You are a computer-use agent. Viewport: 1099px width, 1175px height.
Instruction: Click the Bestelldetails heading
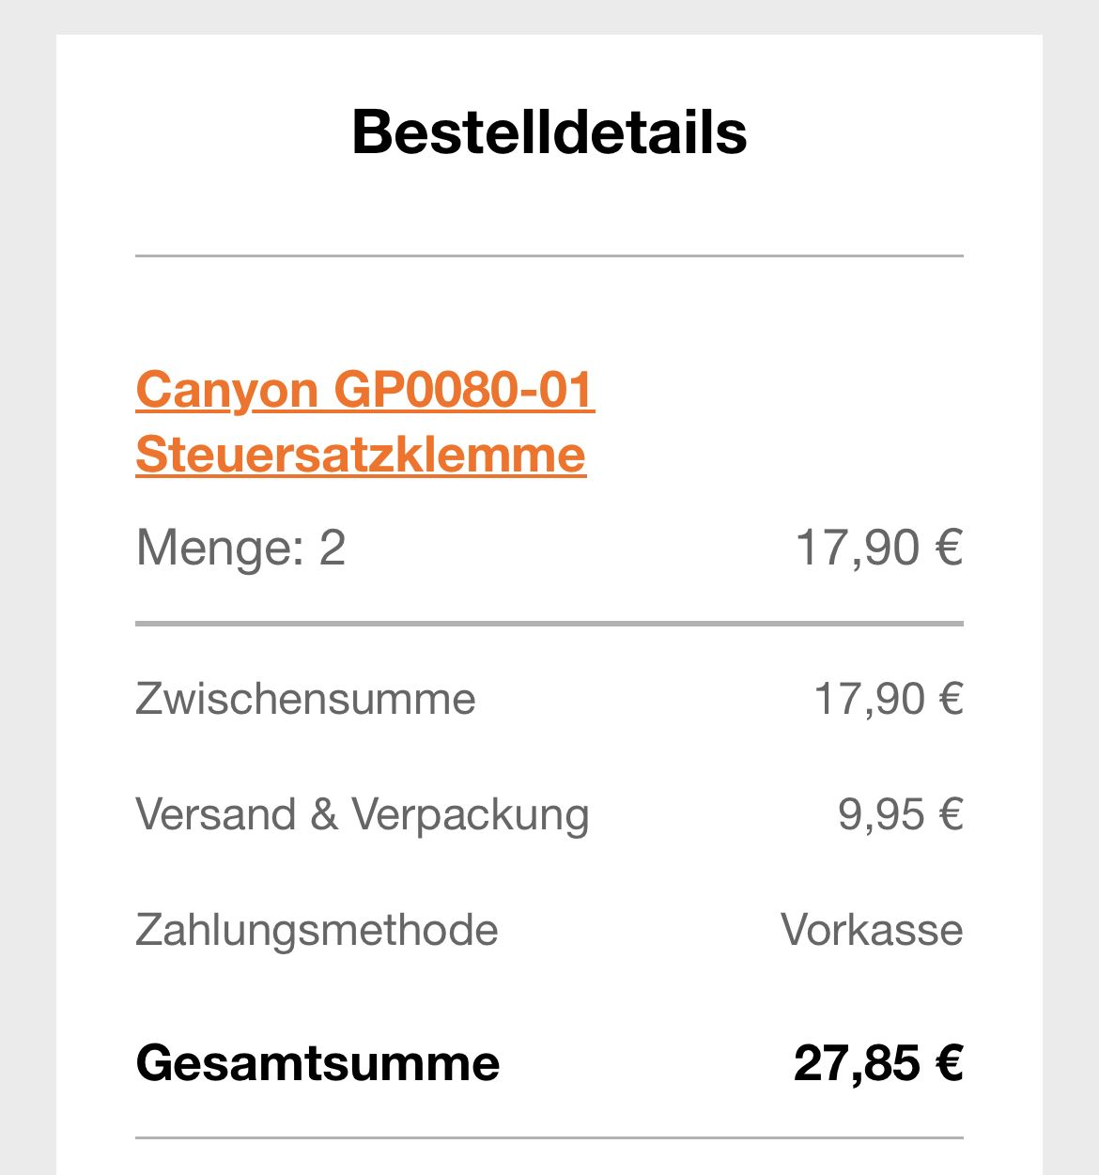549,132
